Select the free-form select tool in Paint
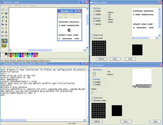Screen dimensions: 163x125 (x=2, y=10)
